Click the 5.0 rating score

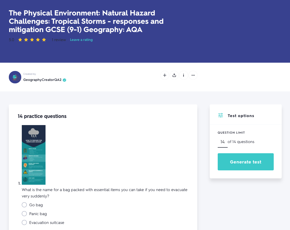[x=11, y=39]
